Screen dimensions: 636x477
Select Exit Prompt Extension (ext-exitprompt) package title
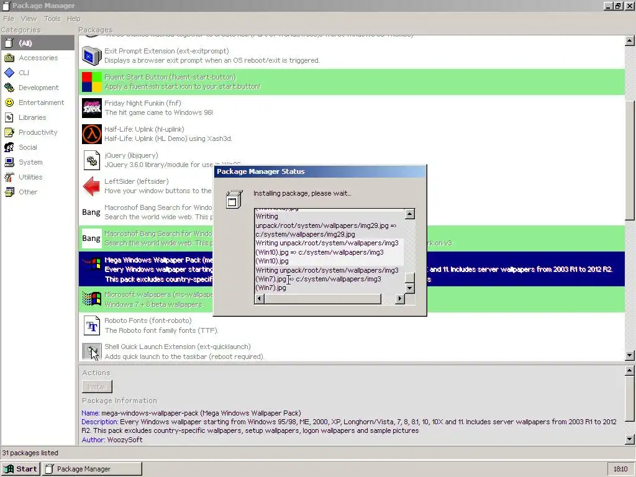[166, 51]
